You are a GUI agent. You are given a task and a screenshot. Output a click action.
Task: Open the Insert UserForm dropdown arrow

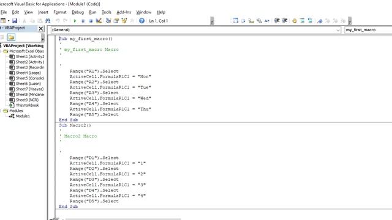(x=9, y=21)
